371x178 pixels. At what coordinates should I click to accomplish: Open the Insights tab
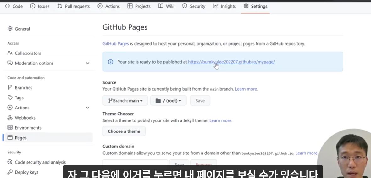point(224,6)
